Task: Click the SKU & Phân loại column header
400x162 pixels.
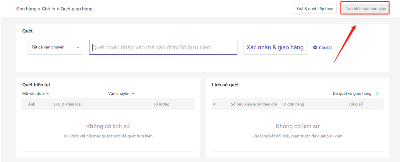Action: point(67,104)
